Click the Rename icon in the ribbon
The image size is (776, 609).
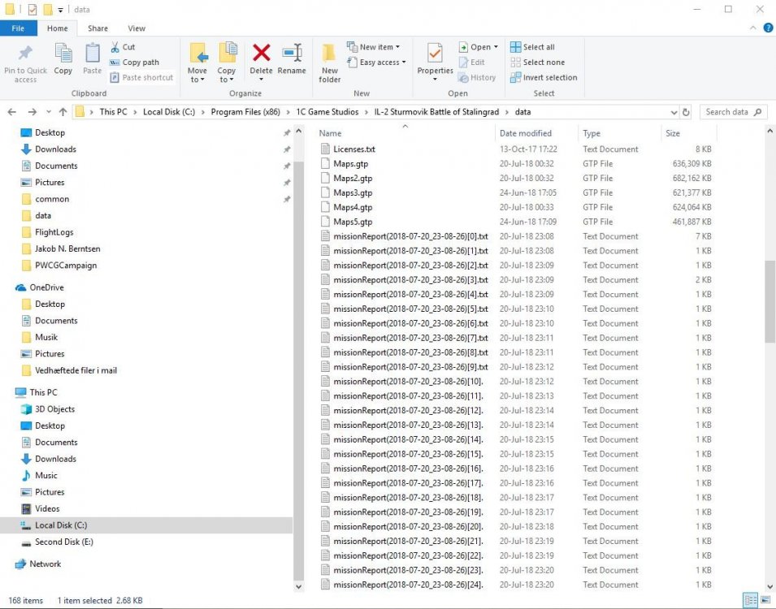(292, 60)
